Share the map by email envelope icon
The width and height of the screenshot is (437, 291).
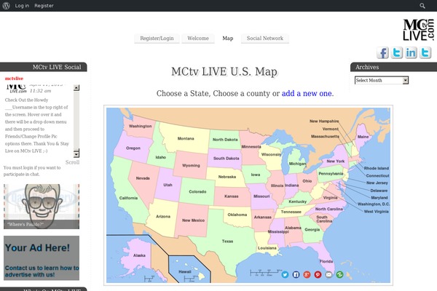click(x=329, y=275)
